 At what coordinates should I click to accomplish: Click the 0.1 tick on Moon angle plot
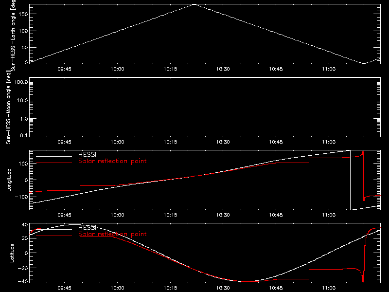(24, 135)
